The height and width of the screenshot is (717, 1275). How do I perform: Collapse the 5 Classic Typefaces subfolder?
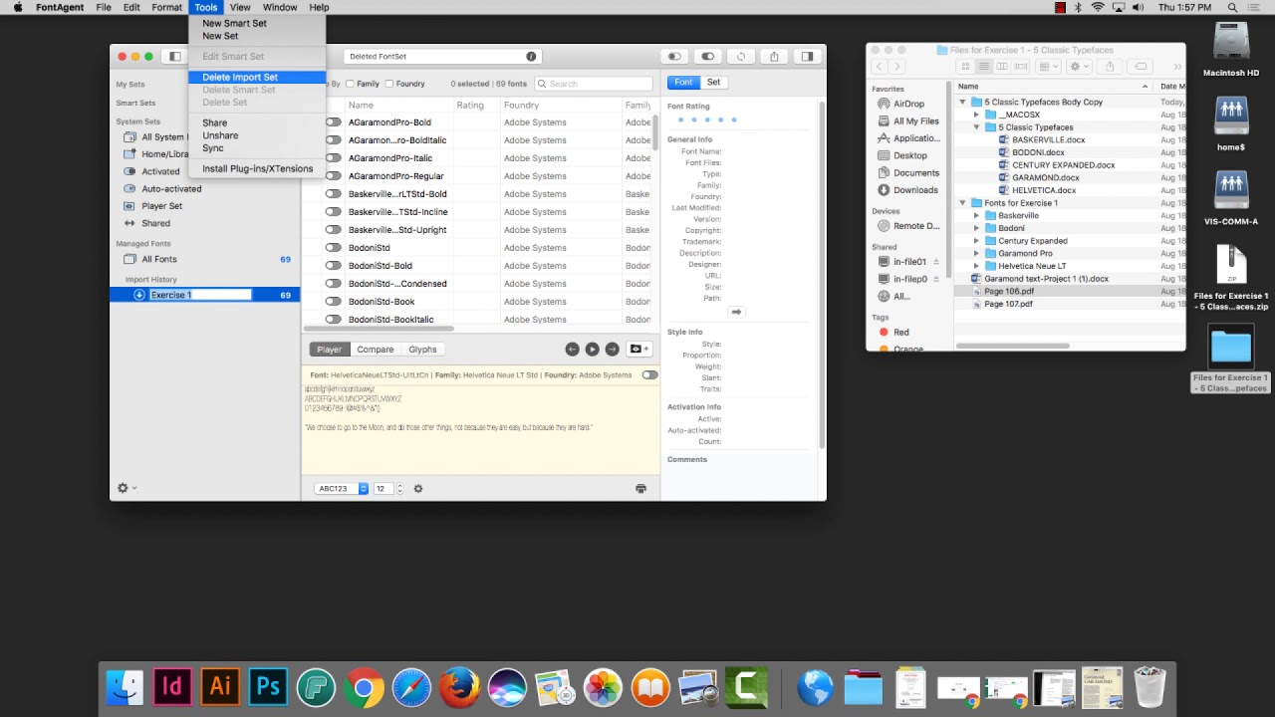[x=977, y=127]
